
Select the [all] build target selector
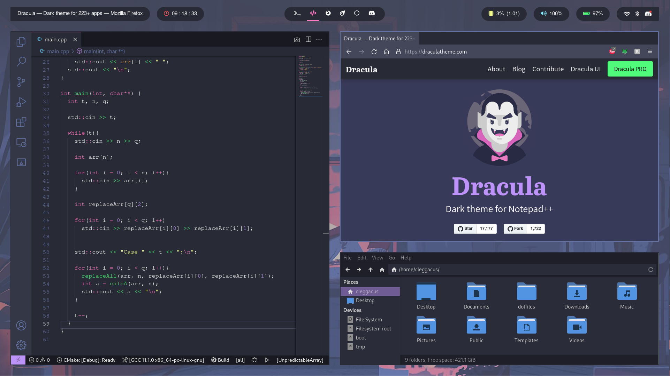tap(240, 360)
